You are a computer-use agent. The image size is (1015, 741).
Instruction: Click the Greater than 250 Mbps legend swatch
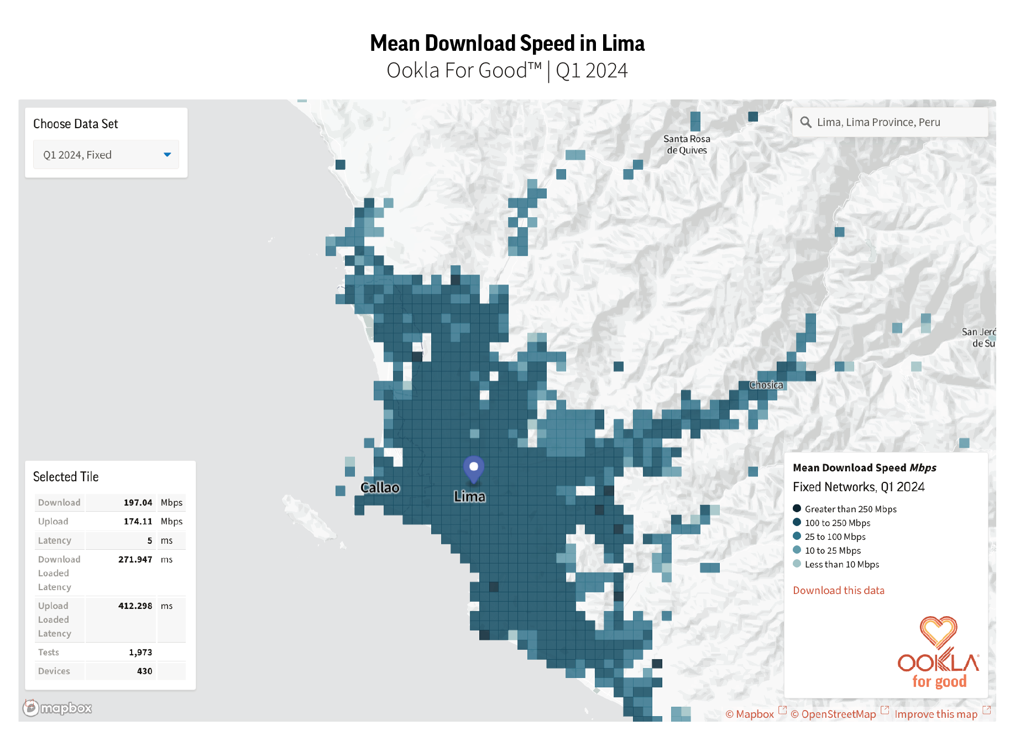[x=797, y=508]
